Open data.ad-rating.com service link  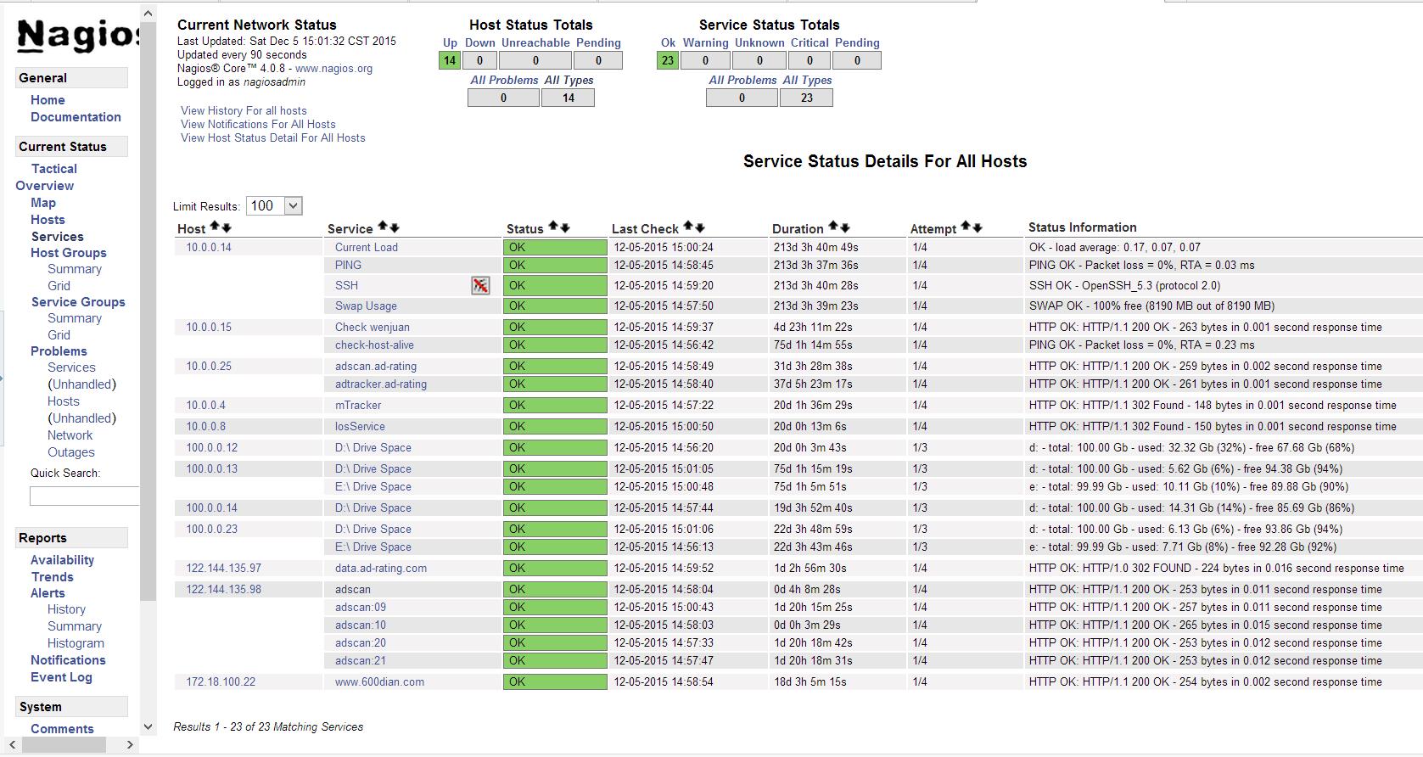381,569
